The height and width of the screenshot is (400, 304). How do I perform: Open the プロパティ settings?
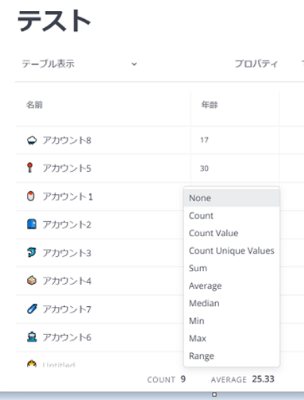pos(256,64)
